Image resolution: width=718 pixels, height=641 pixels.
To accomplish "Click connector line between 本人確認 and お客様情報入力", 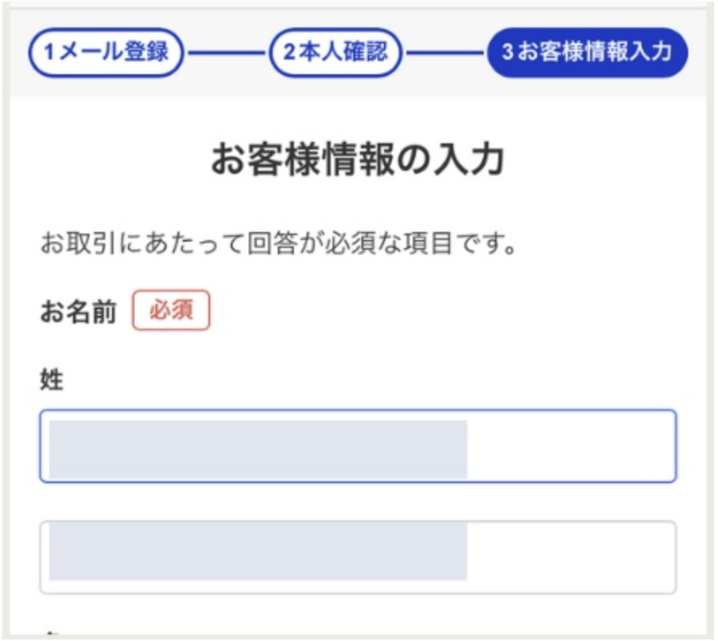I will click(444, 54).
